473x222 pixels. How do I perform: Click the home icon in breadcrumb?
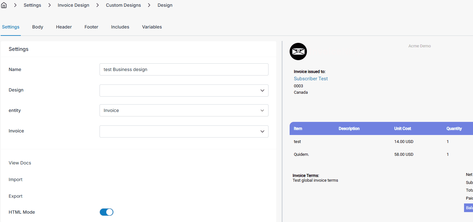[4, 5]
